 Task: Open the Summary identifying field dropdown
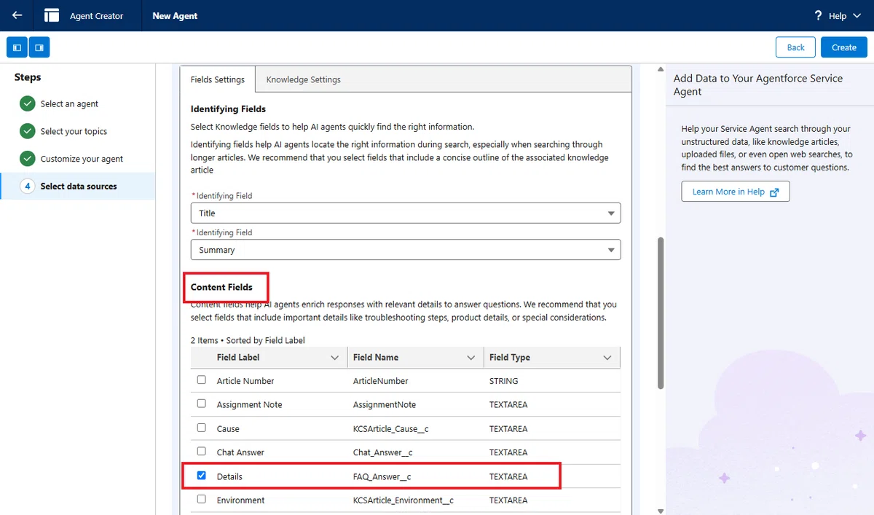(406, 249)
